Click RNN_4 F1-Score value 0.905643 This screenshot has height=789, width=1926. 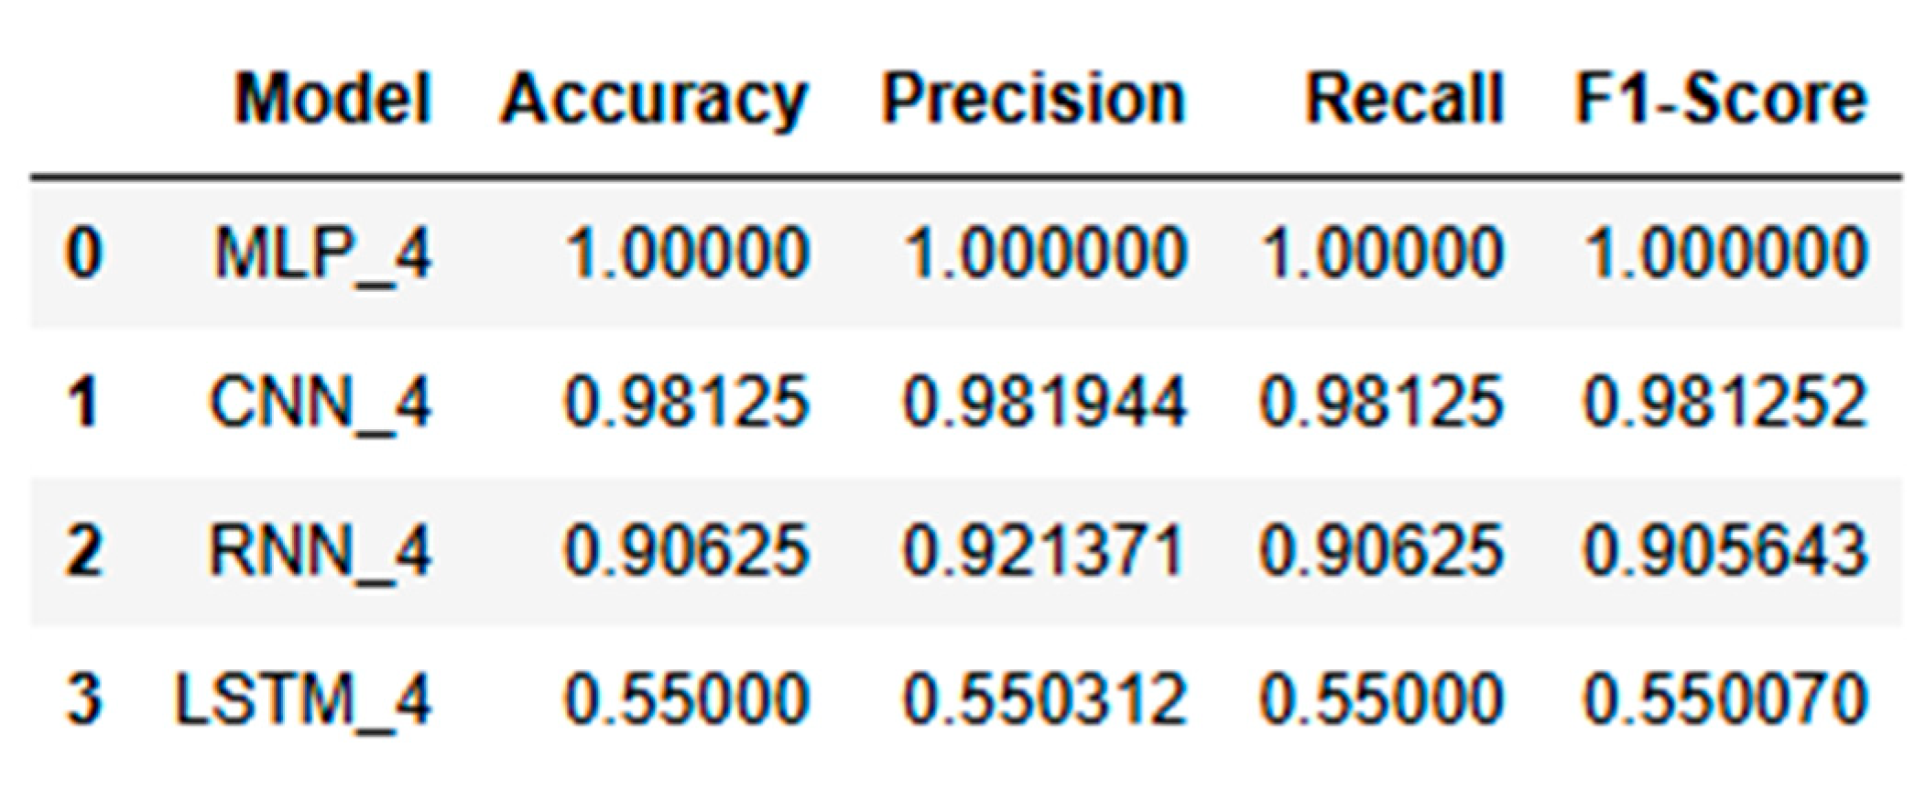coord(1725,551)
